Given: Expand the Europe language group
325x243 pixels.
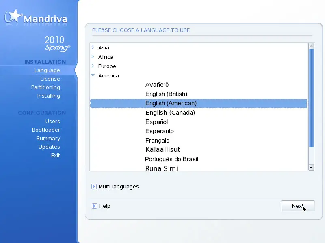Looking at the screenshot, I should (93, 66).
